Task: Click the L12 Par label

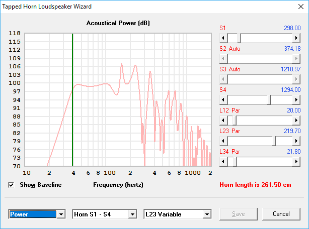Action: [x=229, y=110]
